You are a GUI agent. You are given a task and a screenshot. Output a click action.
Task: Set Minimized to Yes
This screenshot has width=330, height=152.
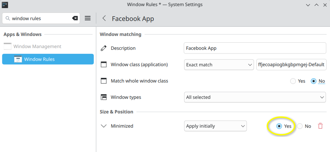coord(279,126)
